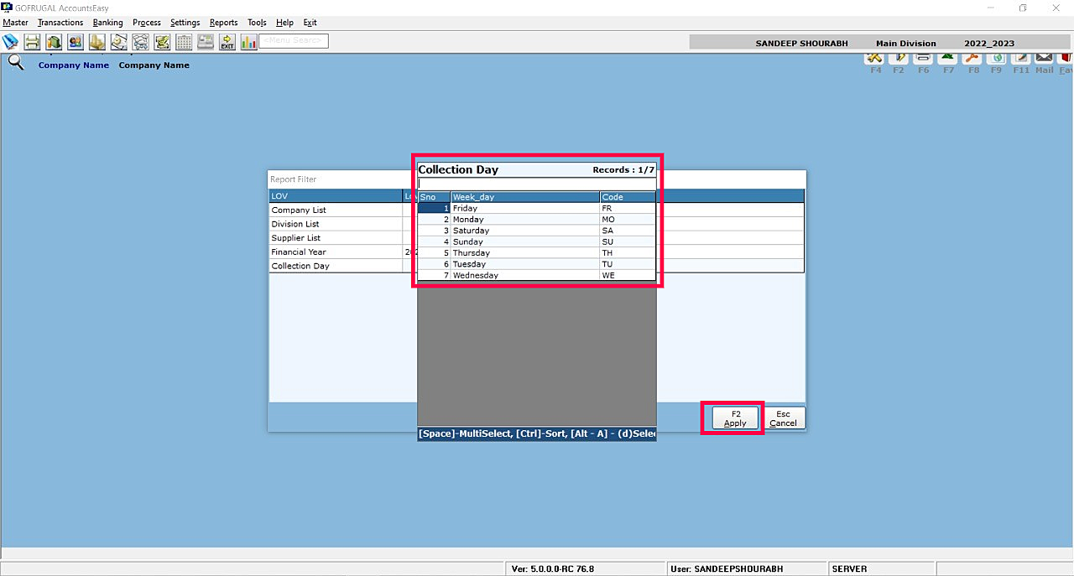Click the F8 PDF icon
Viewport: 1074px width, 576px height.
pos(972,58)
